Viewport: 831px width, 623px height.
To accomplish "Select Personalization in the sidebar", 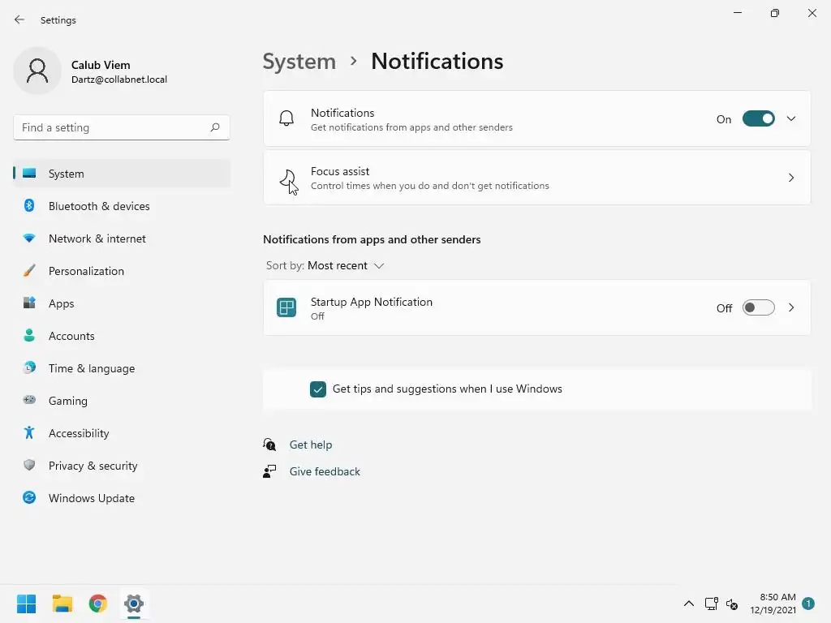I will pyautogui.click(x=86, y=271).
